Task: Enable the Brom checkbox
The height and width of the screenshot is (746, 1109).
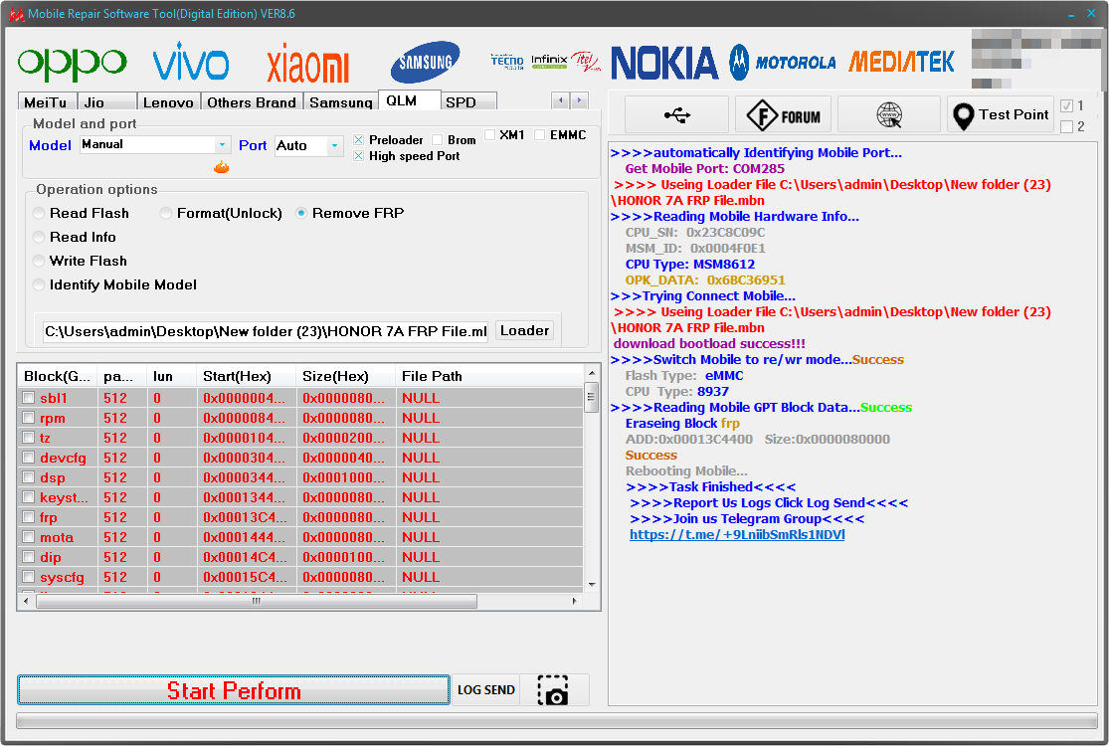Action: pos(437,140)
